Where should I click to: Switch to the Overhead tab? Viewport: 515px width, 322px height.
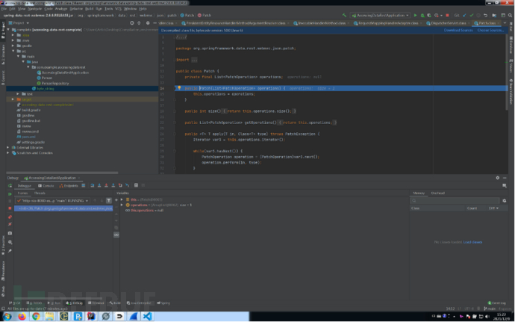[x=438, y=193]
